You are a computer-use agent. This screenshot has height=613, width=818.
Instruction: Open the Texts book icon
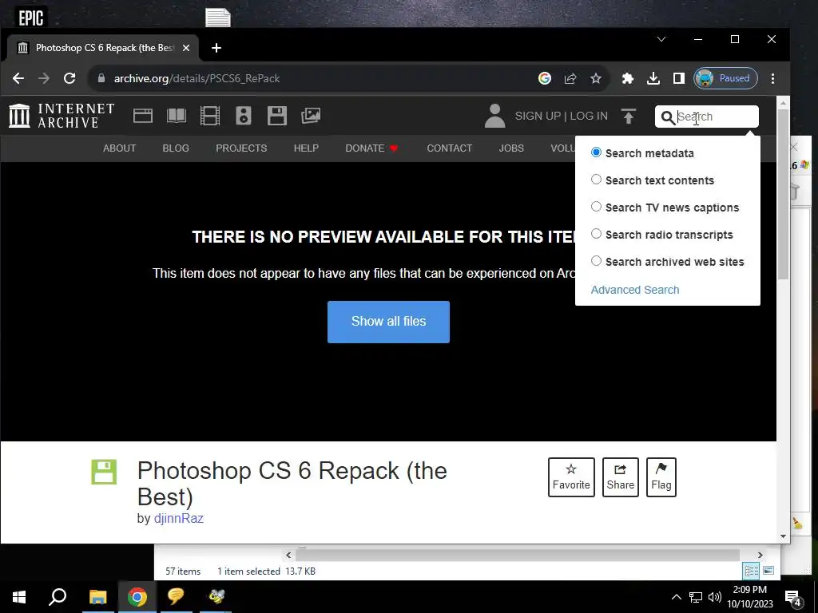point(177,116)
